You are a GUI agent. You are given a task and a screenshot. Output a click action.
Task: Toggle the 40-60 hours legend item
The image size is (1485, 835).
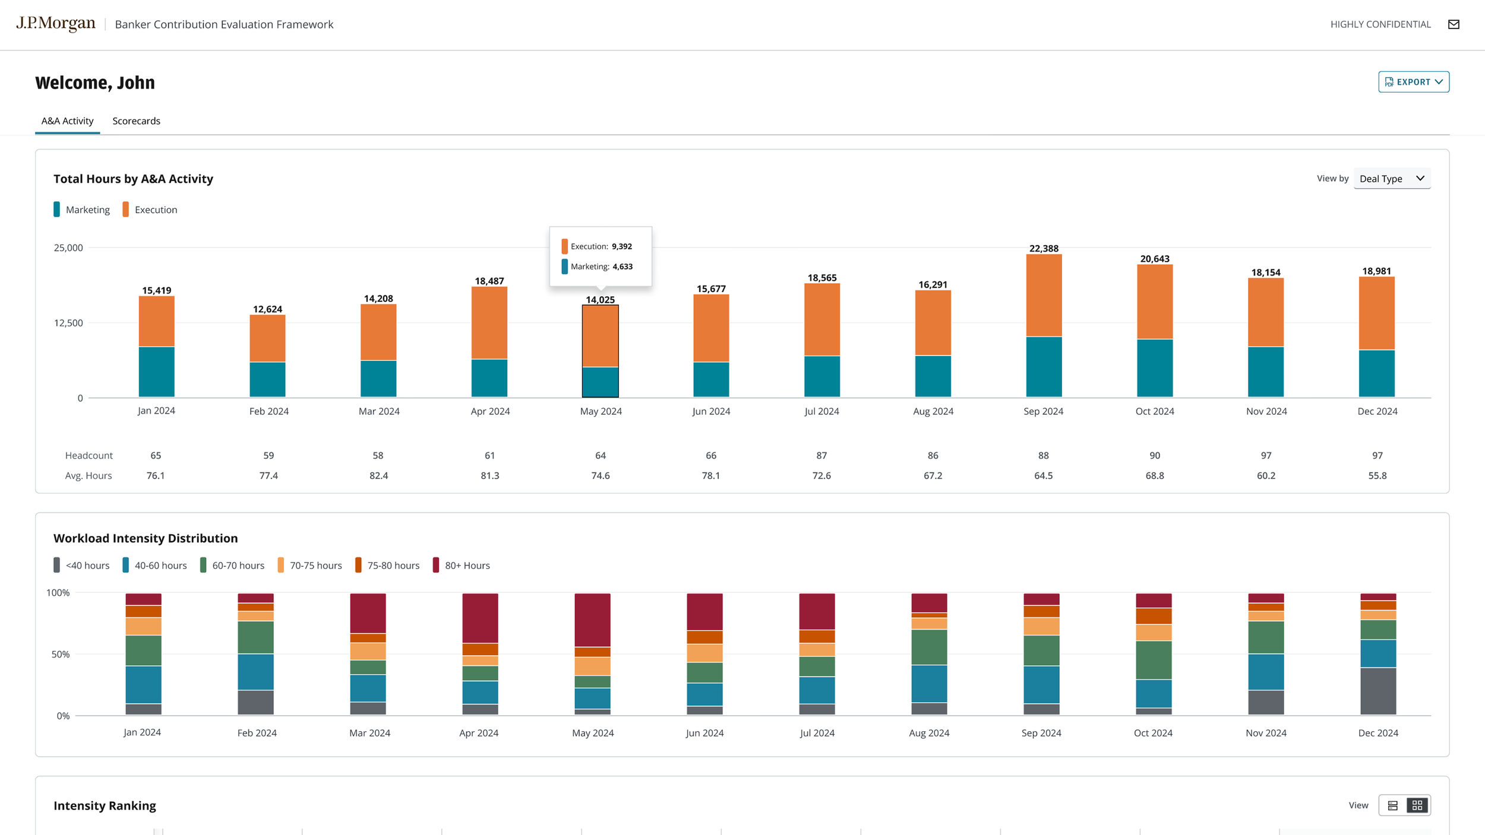click(x=154, y=565)
